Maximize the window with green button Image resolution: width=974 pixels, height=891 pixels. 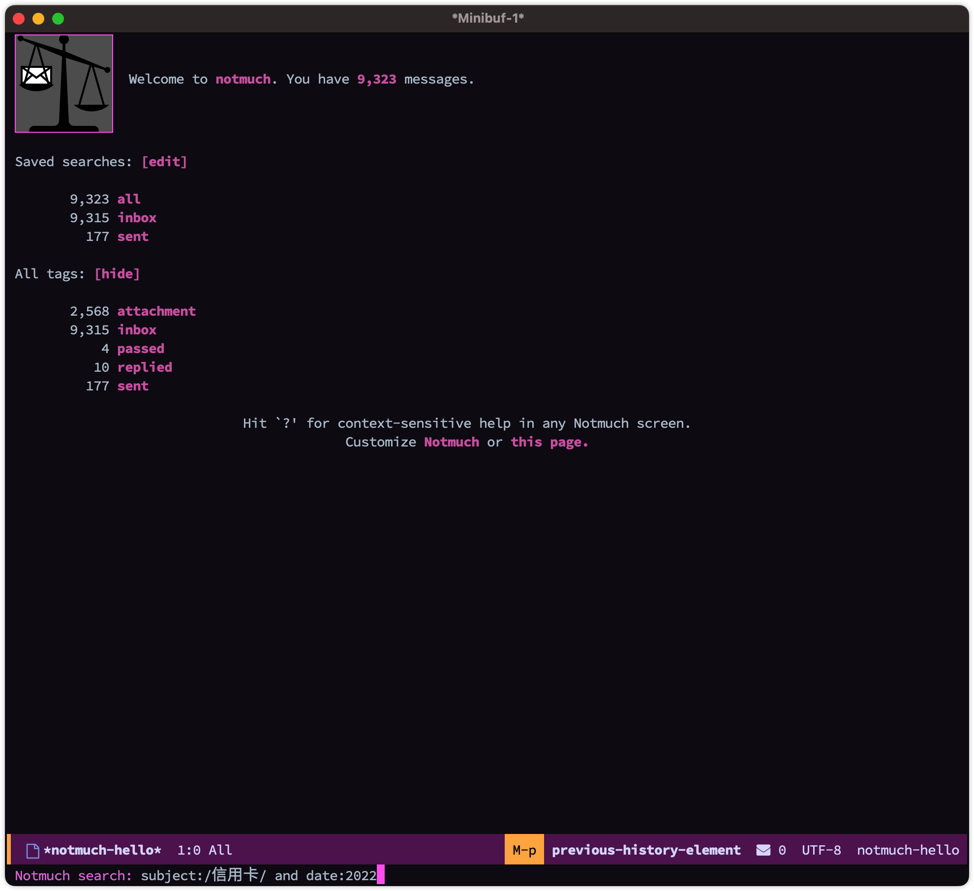[58, 19]
